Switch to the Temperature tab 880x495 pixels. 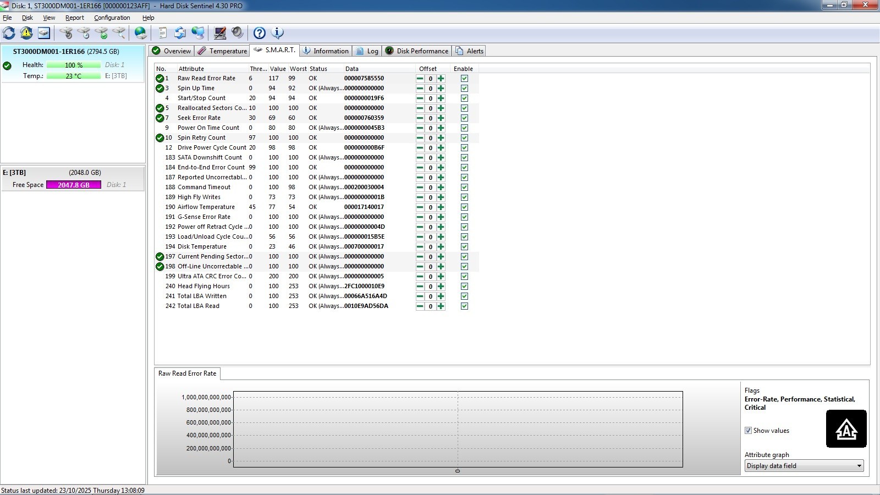tap(222, 51)
